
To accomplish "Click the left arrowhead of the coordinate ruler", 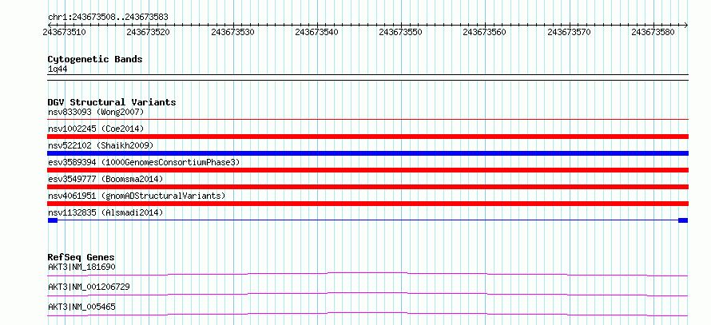I will pyautogui.click(x=50, y=25).
